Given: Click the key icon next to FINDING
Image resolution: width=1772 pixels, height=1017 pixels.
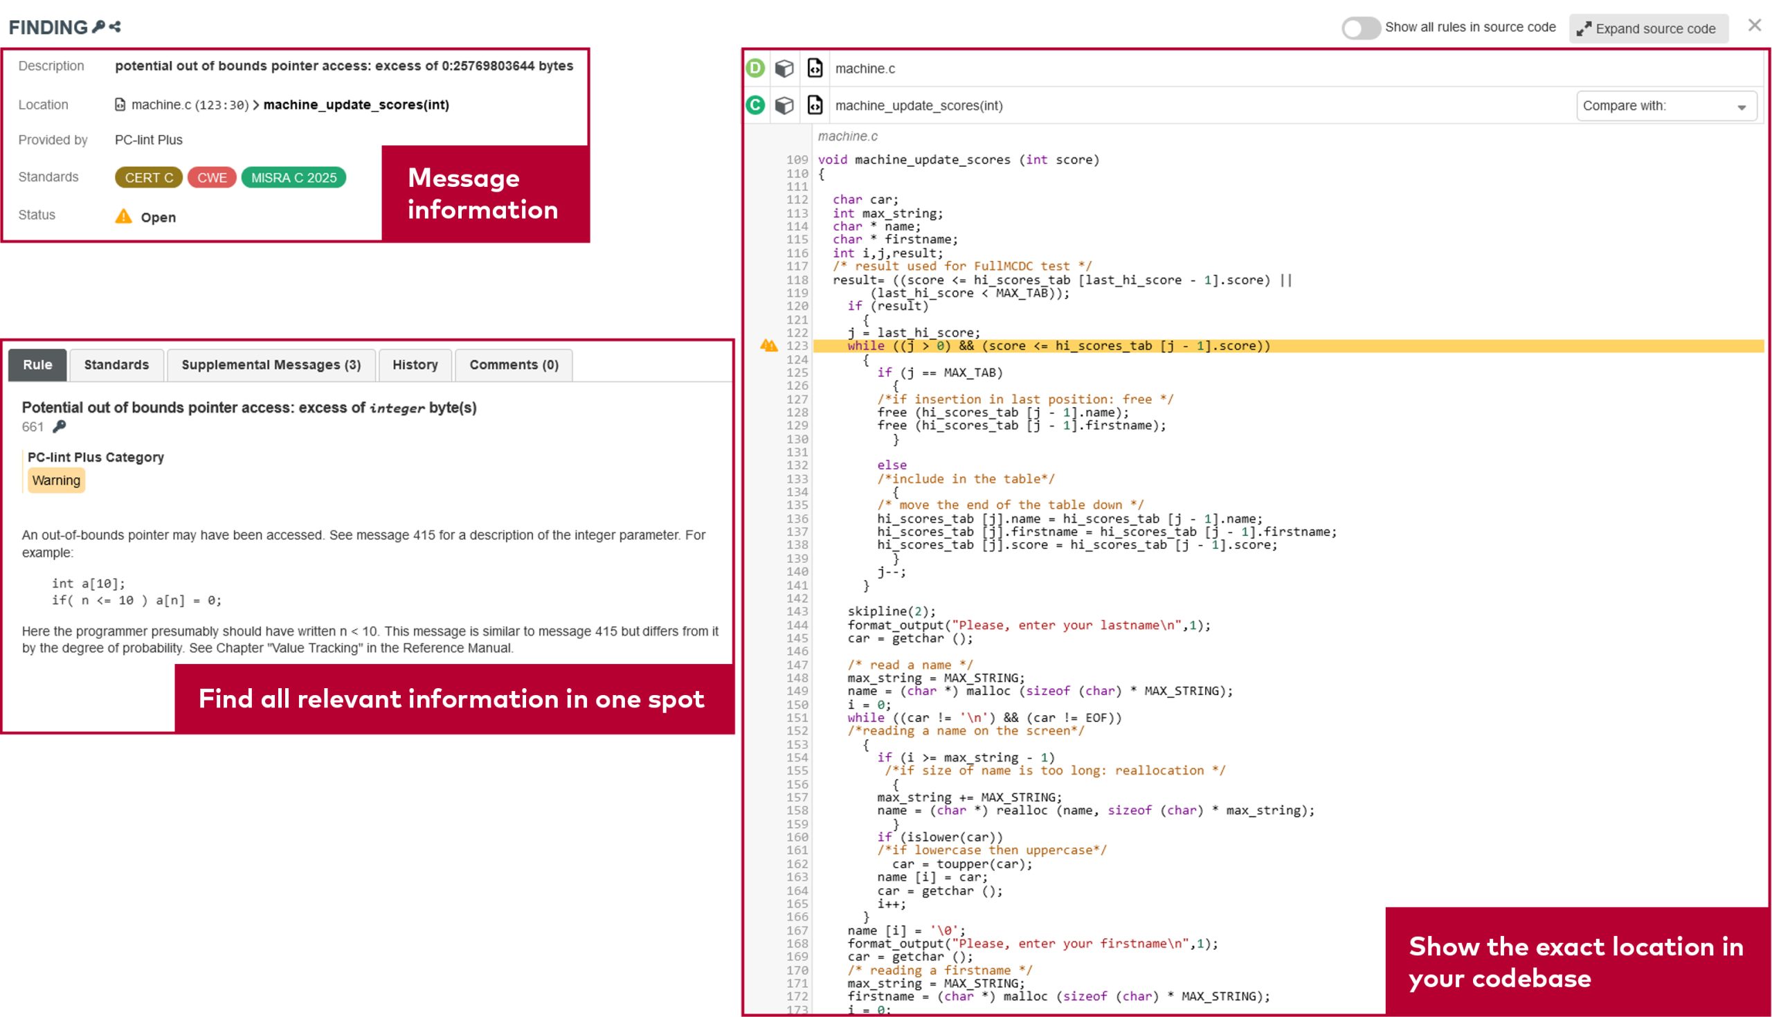Looking at the screenshot, I should click(x=99, y=26).
